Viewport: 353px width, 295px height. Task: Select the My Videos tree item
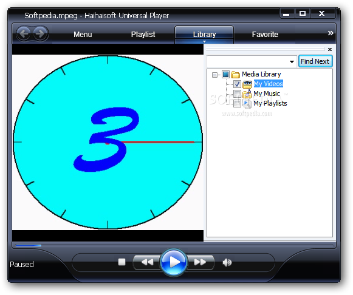click(269, 84)
